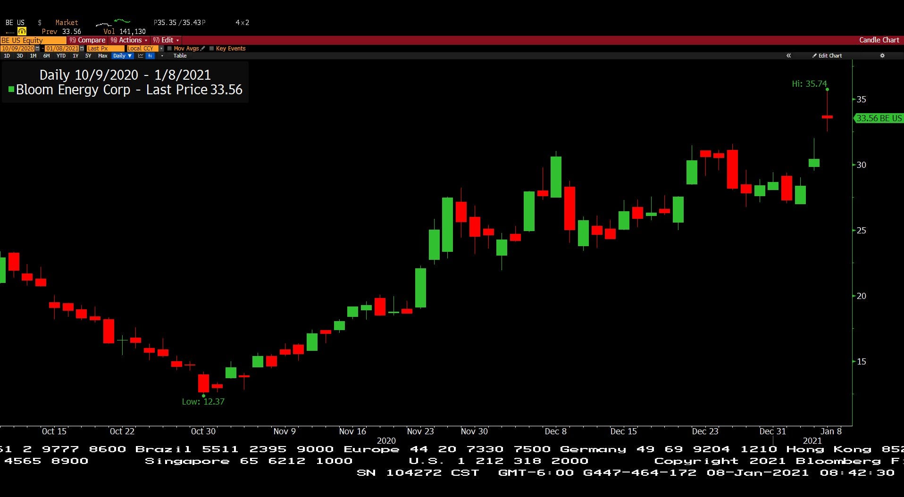
Task: Select the 1M time range
Action: pos(33,56)
